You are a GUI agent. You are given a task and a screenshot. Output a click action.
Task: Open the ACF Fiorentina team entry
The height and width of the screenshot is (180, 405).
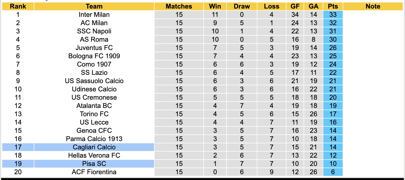tap(94, 172)
